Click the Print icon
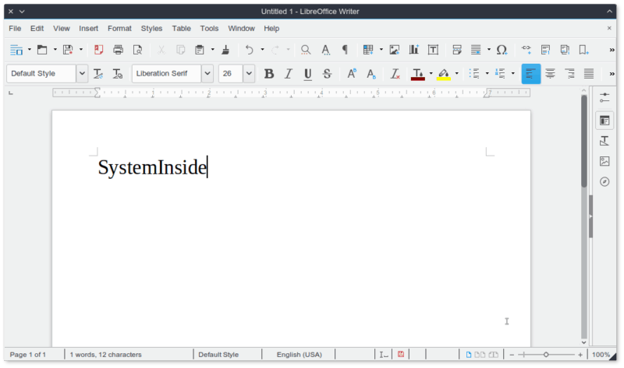 pos(119,50)
